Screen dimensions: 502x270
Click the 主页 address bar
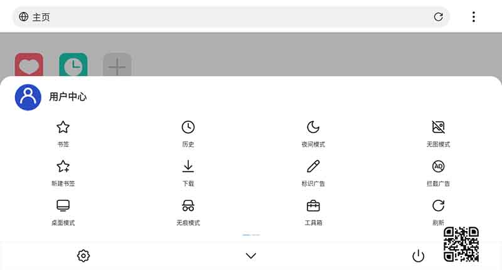pos(231,17)
